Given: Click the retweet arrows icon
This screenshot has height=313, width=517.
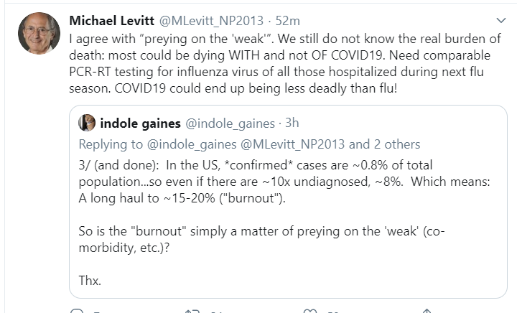Looking at the screenshot, I should (193, 310).
